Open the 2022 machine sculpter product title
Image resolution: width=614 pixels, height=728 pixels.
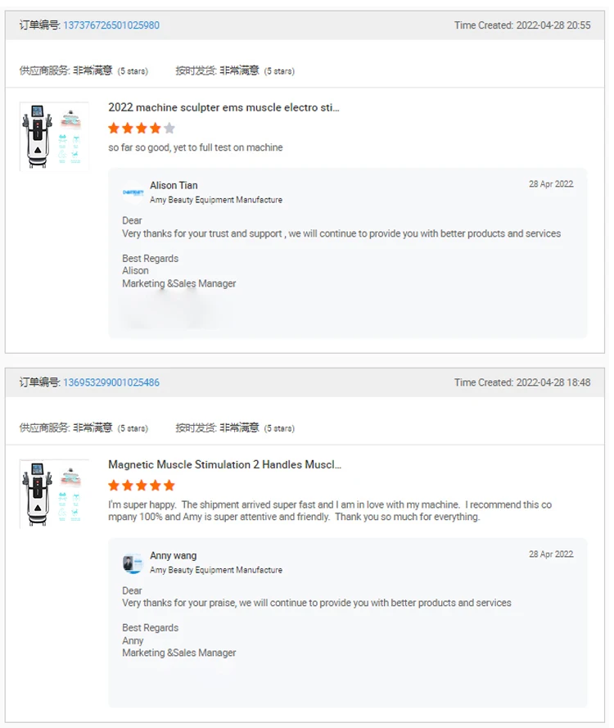pos(225,107)
